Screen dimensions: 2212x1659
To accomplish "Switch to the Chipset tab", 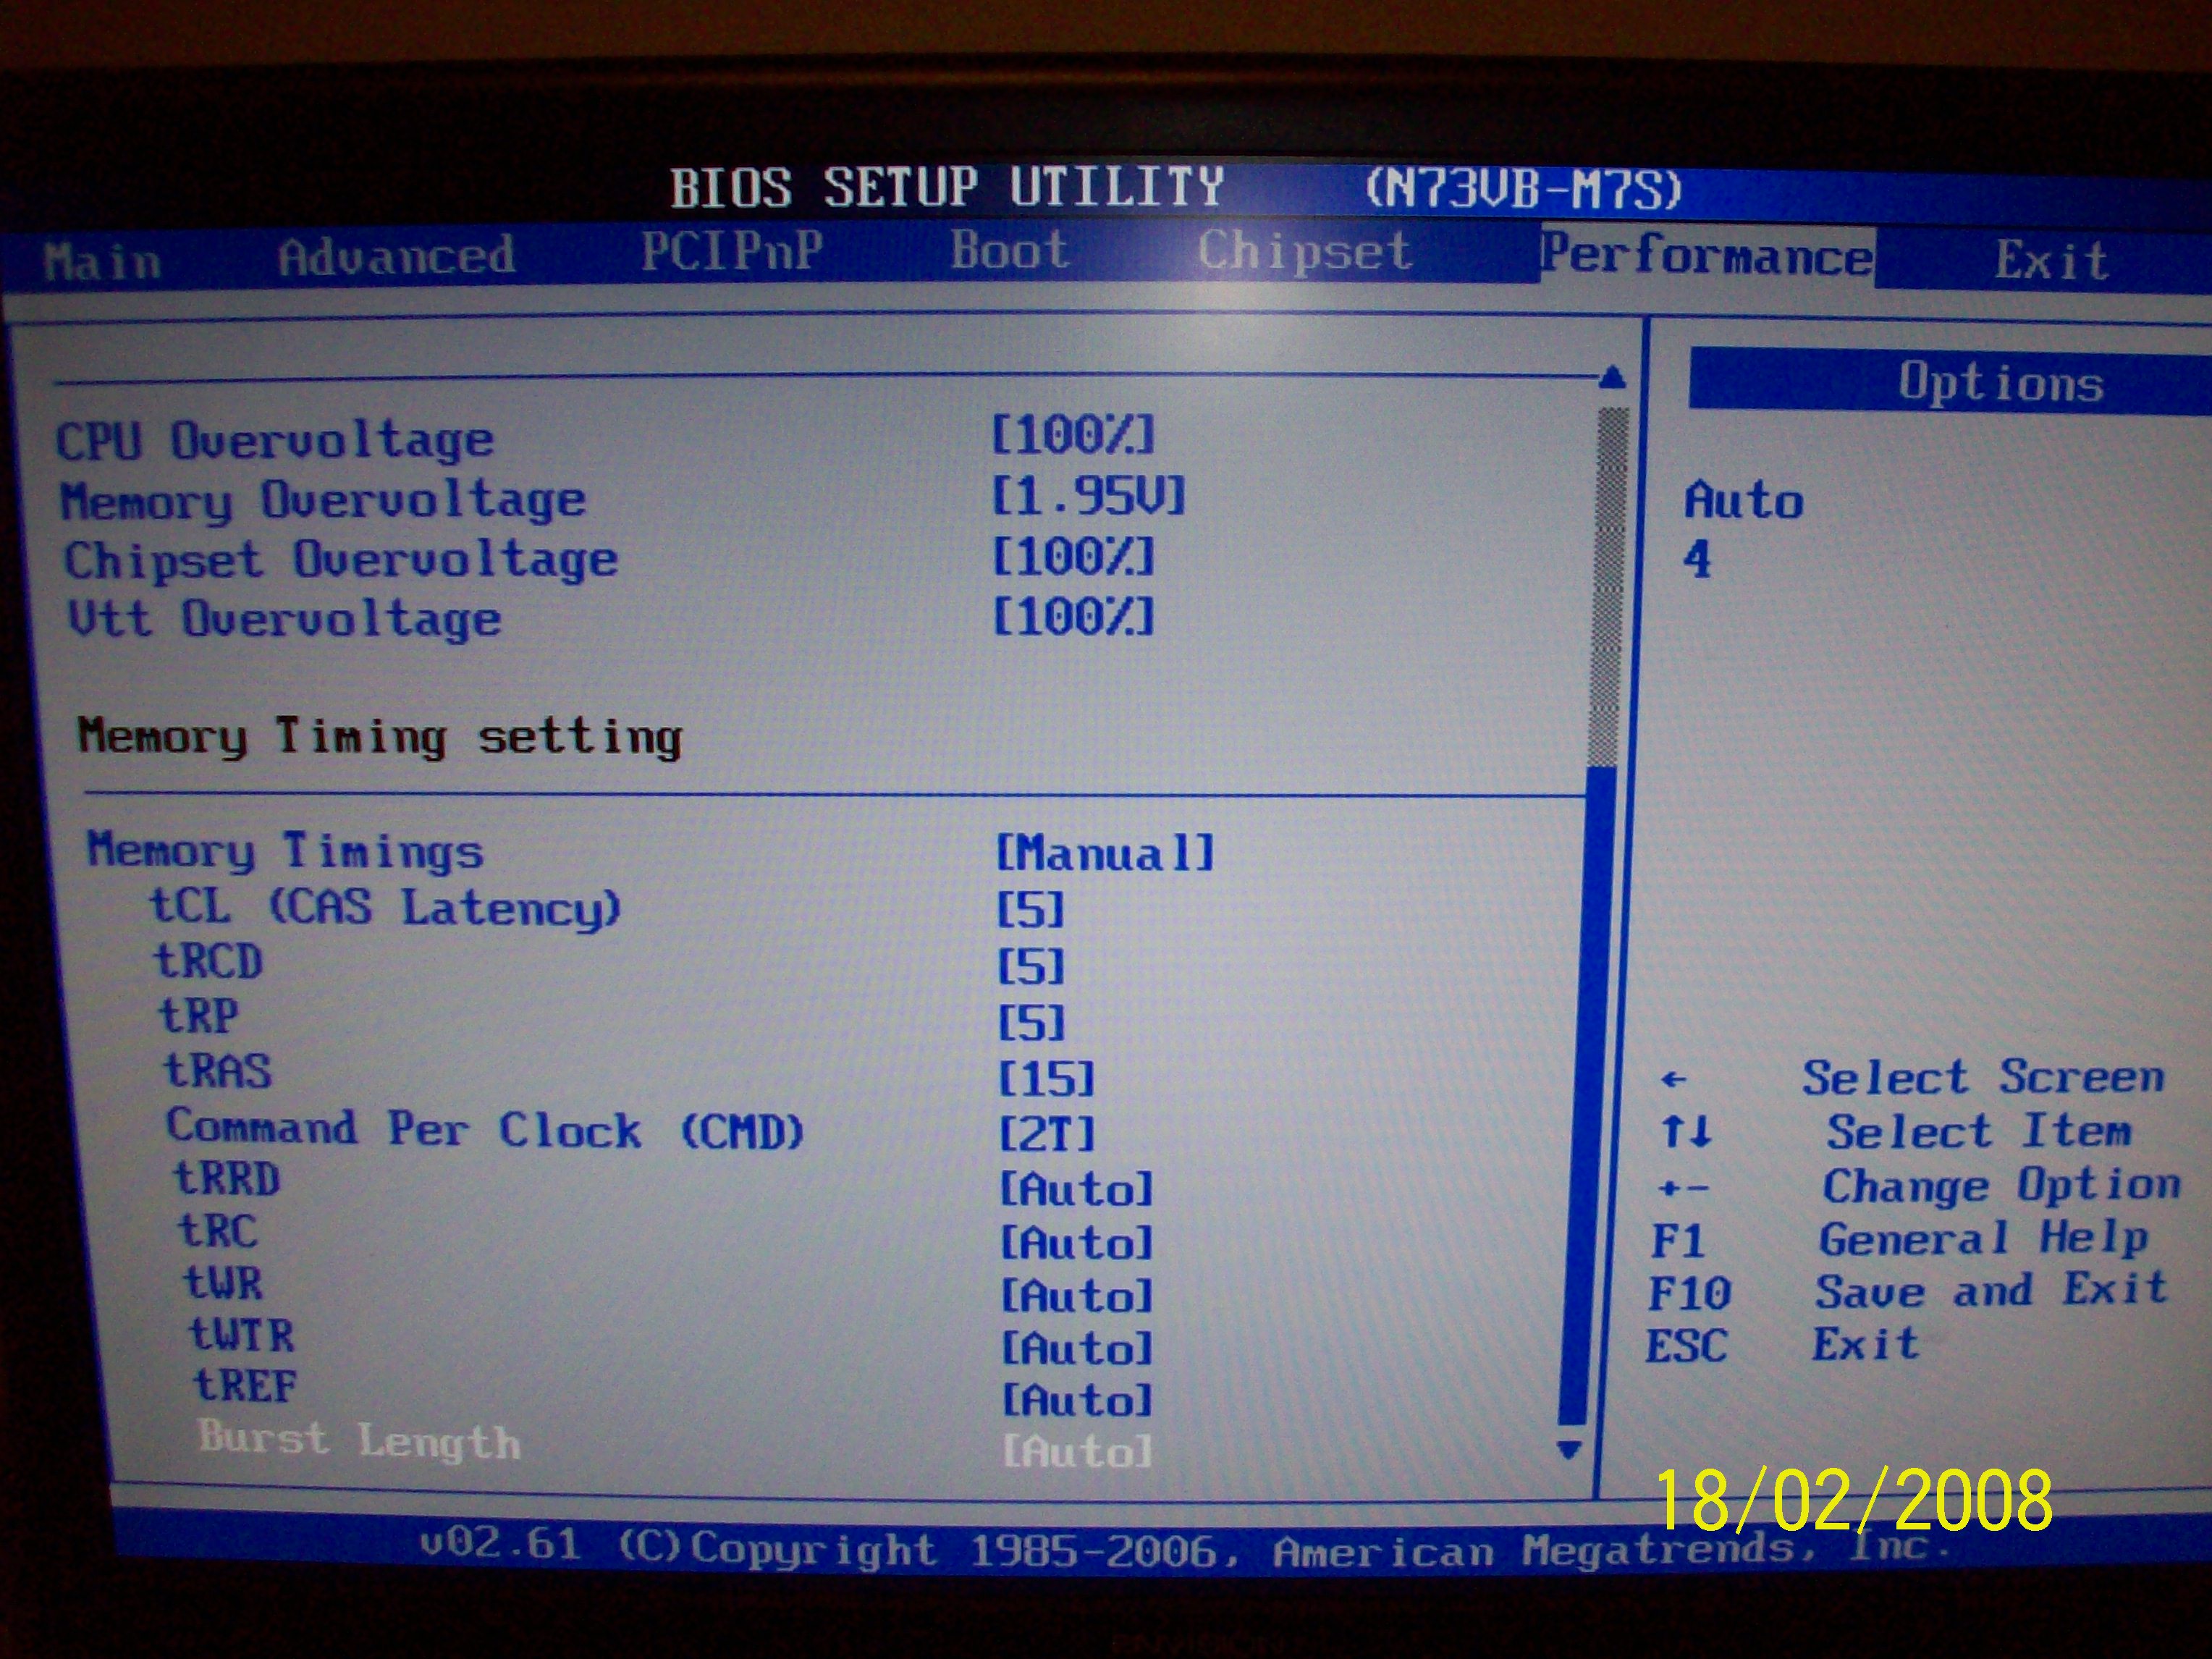I will click(x=1305, y=251).
